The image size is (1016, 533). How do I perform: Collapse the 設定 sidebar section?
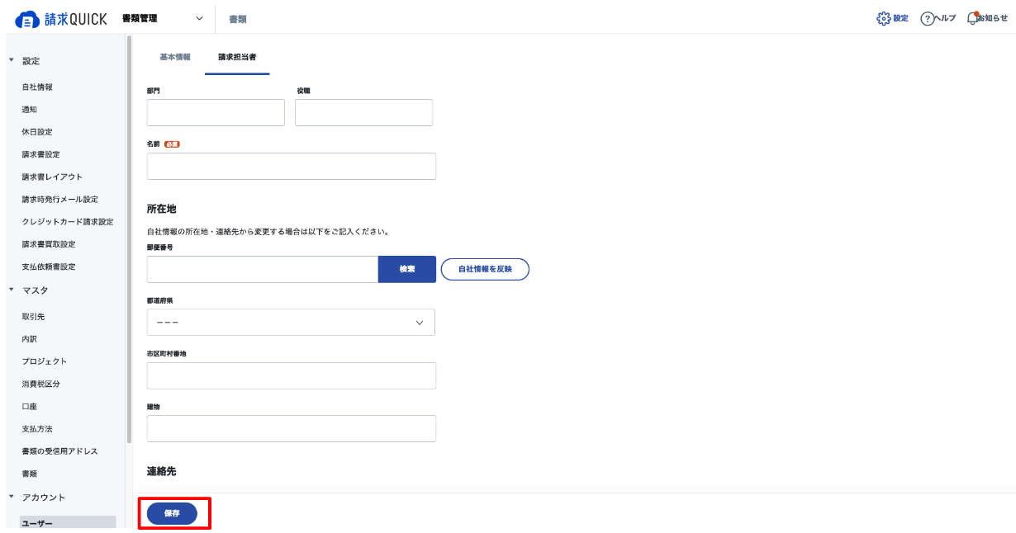pos(12,61)
